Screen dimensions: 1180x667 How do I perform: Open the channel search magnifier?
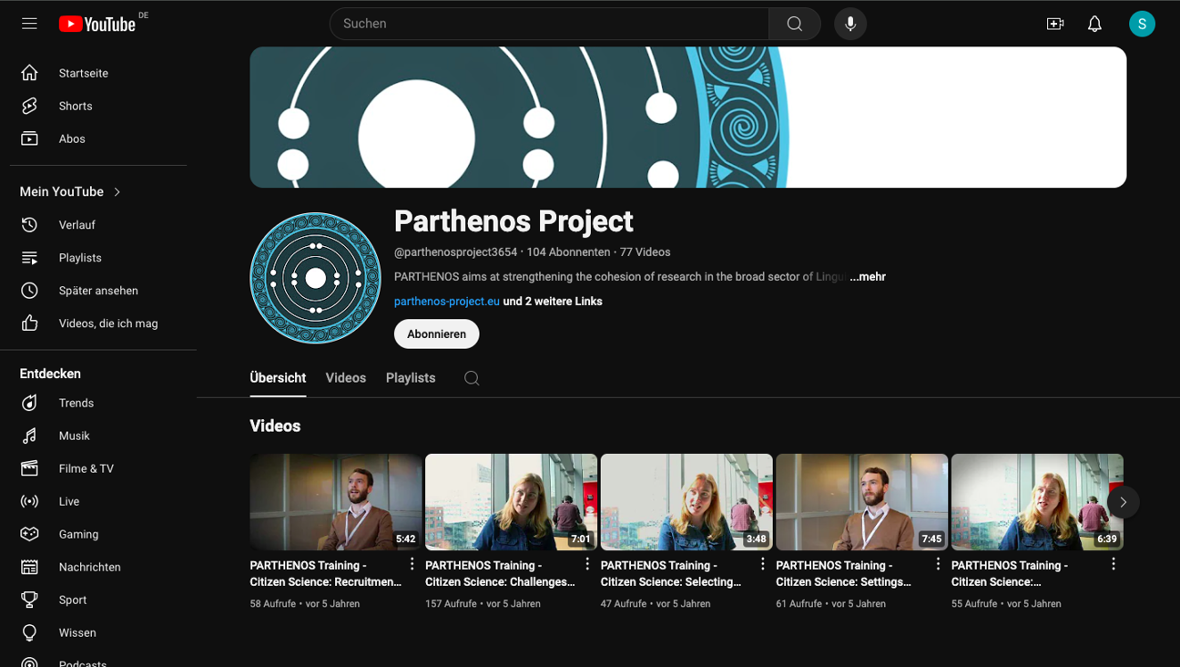(471, 377)
